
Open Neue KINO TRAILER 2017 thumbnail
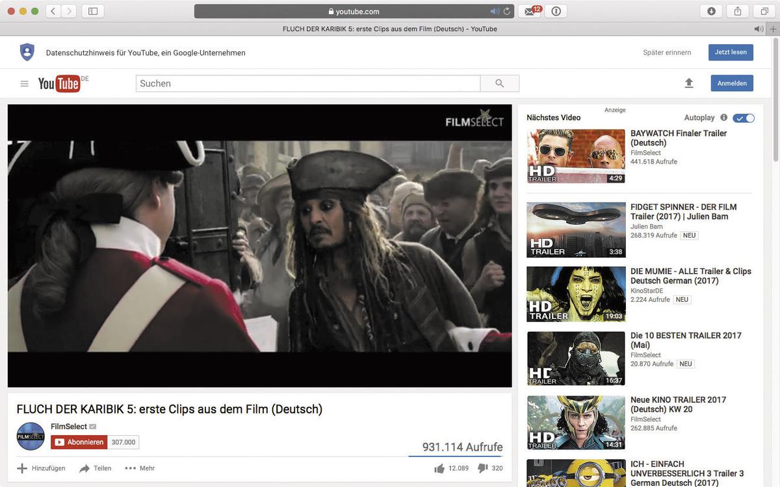[576, 423]
